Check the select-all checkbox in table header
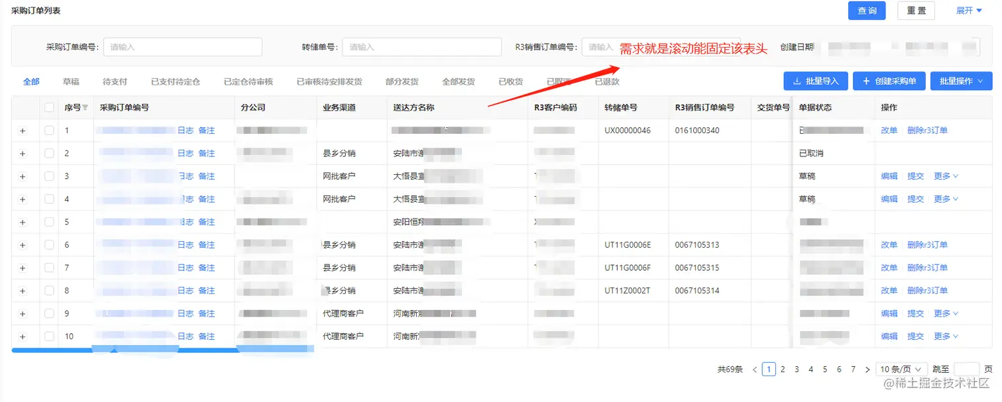 pyautogui.click(x=48, y=107)
